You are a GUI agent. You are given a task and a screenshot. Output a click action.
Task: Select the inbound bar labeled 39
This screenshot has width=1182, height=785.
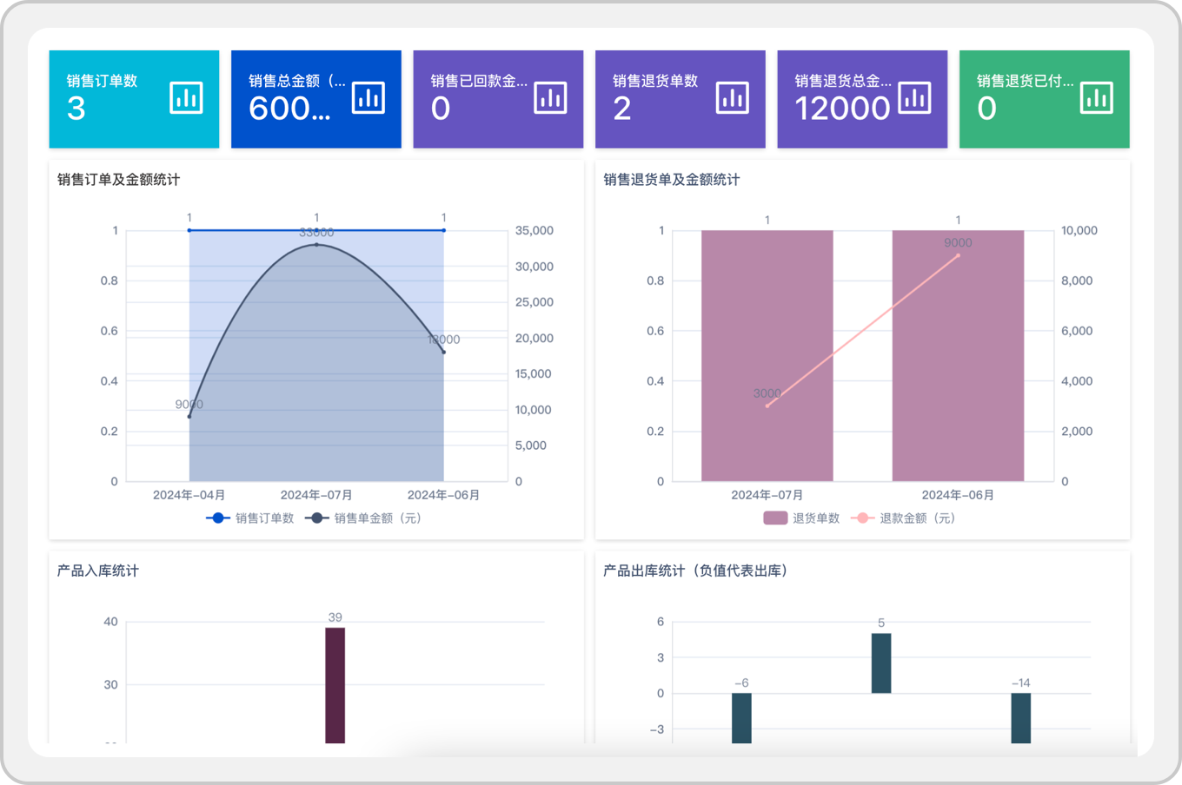(x=335, y=685)
